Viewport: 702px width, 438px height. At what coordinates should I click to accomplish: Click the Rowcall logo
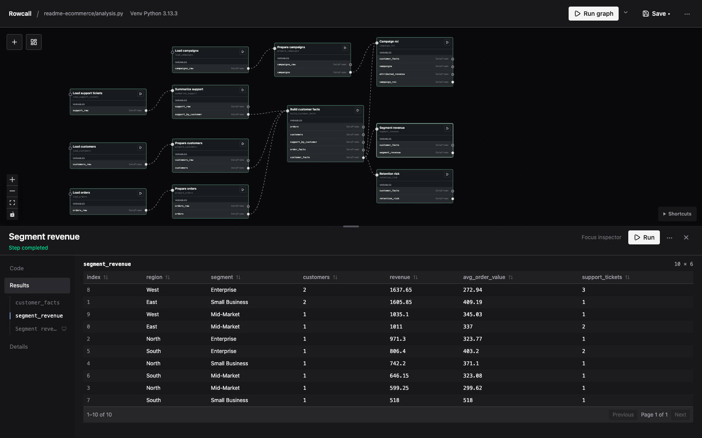click(20, 14)
